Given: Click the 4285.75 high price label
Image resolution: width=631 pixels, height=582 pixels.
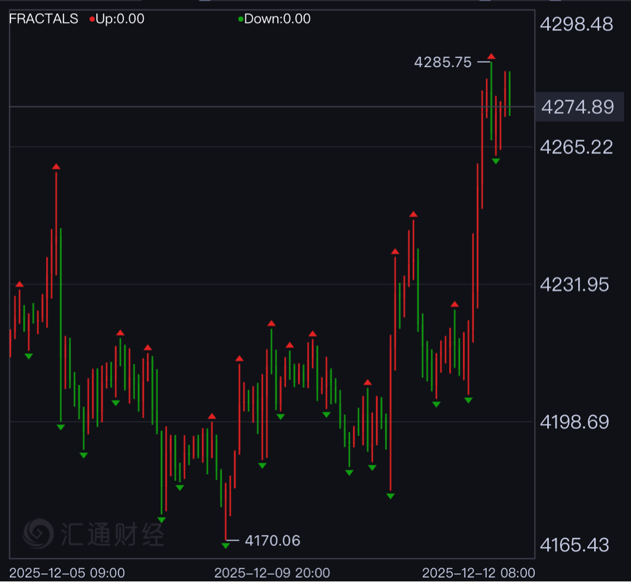Looking at the screenshot, I should [x=442, y=62].
